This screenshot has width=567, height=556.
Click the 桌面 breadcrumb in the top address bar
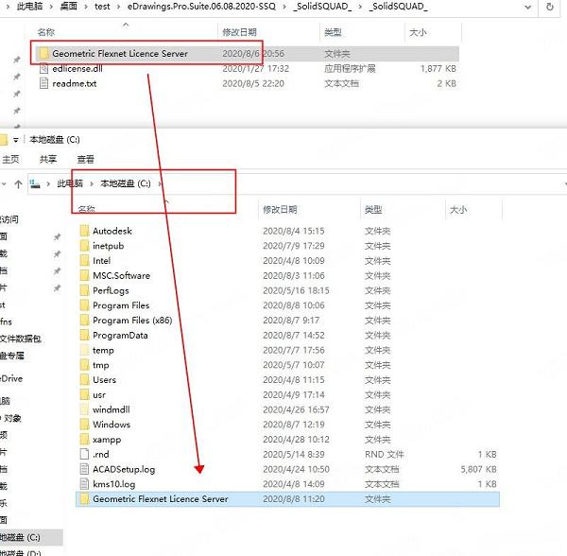[68, 7]
